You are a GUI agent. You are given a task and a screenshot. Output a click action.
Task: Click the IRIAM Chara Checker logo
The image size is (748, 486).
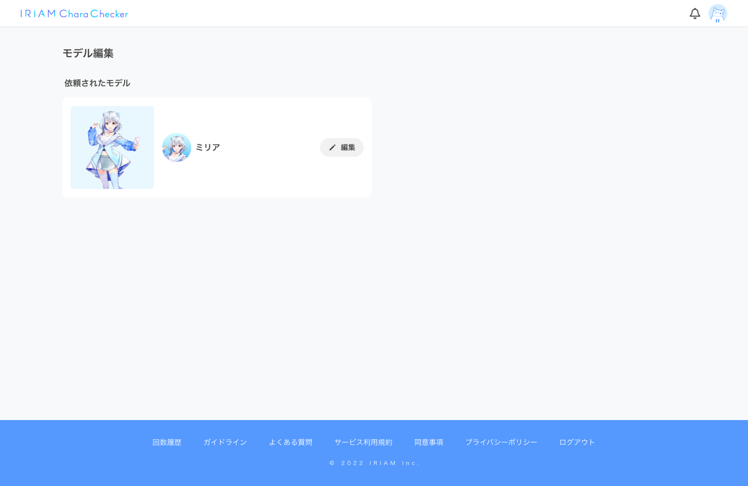(x=74, y=14)
